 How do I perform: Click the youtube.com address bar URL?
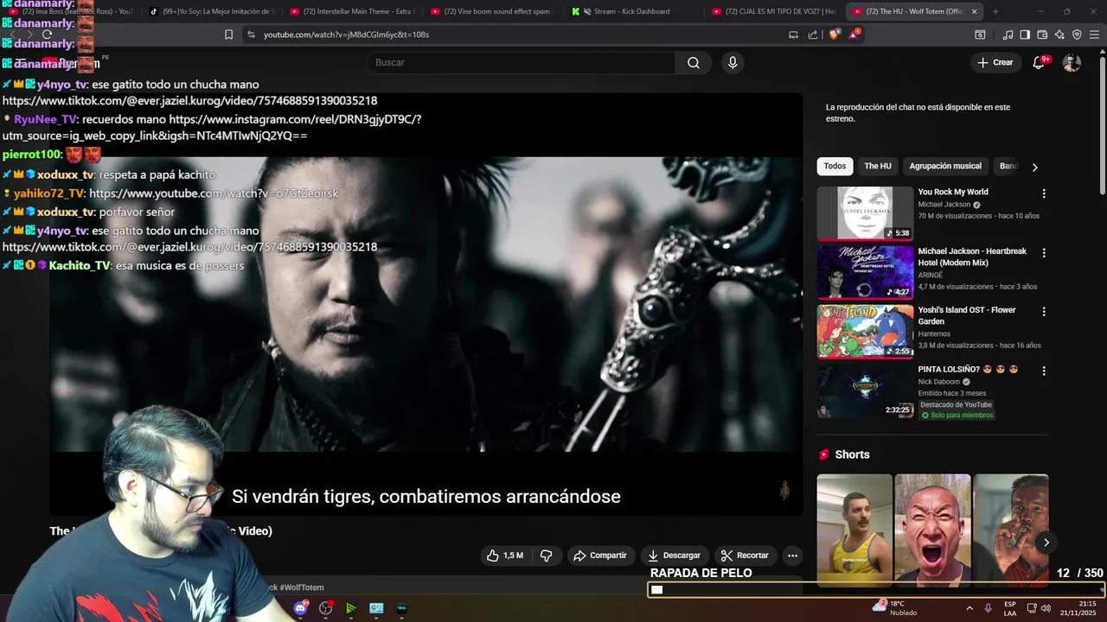point(346,35)
